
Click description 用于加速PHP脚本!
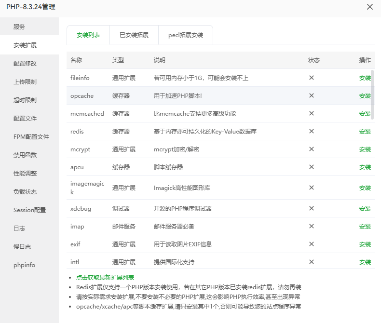(x=177, y=95)
